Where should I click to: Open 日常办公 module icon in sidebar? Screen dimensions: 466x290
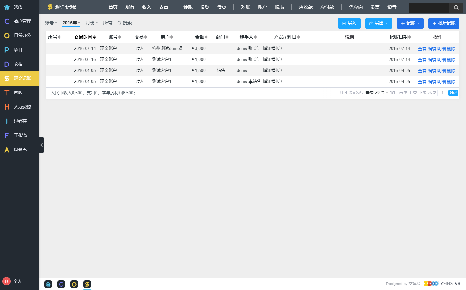7,35
